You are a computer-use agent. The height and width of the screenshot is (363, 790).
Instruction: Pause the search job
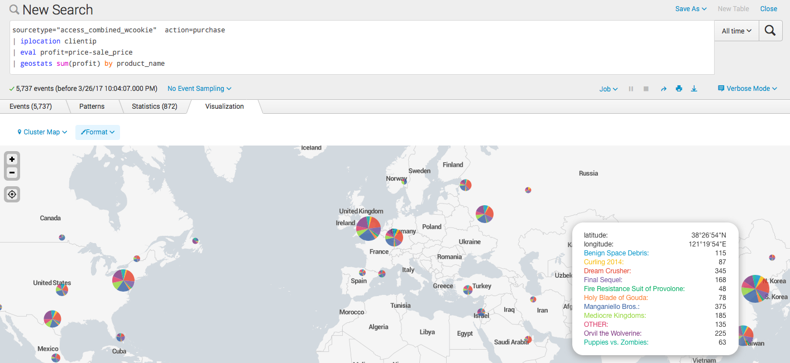pyautogui.click(x=631, y=88)
